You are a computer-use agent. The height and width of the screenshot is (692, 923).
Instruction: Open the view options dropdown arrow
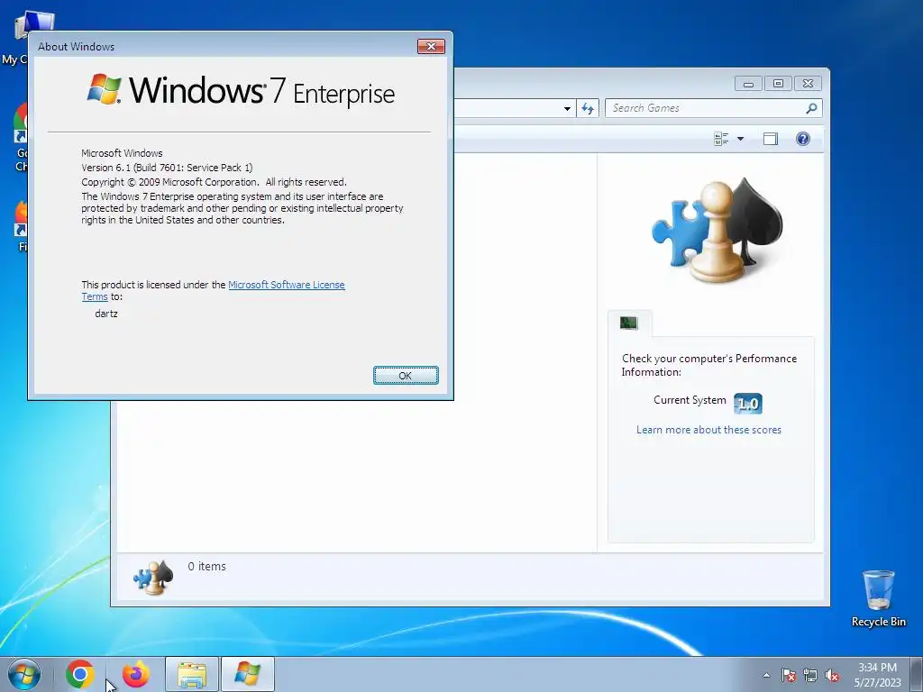pyautogui.click(x=741, y=139)
